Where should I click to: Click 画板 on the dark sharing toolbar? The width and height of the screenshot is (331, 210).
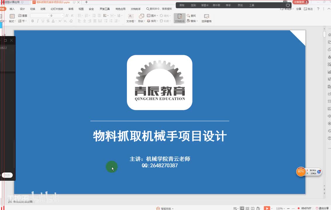[x=182, y=5]
